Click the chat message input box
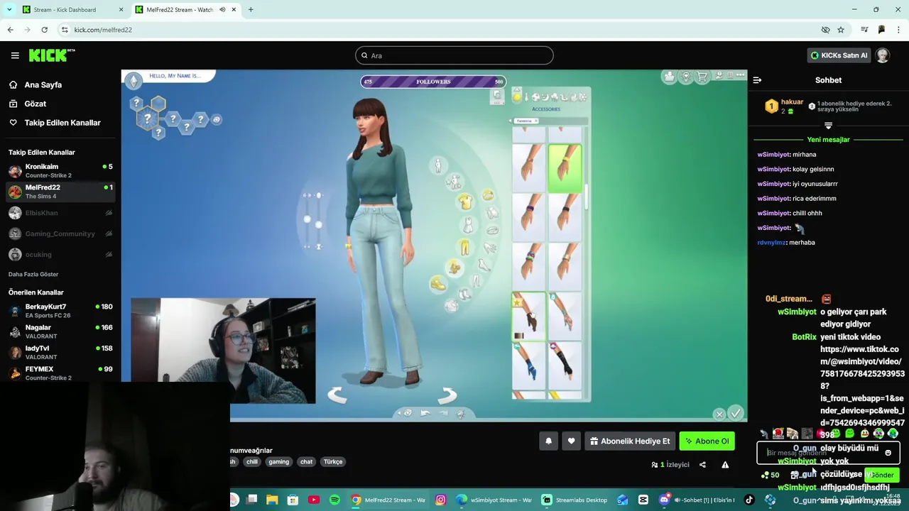The height and width of the screenshot is (511, 909). click(x=828, y=453)
